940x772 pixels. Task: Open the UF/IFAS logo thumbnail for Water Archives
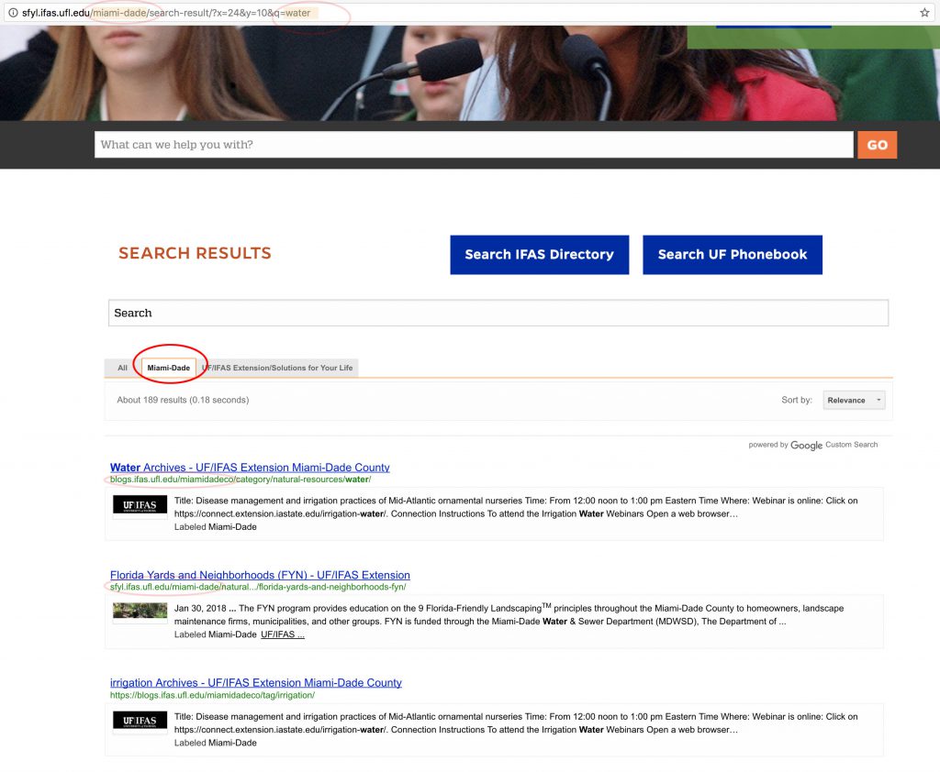click(140, 505)
